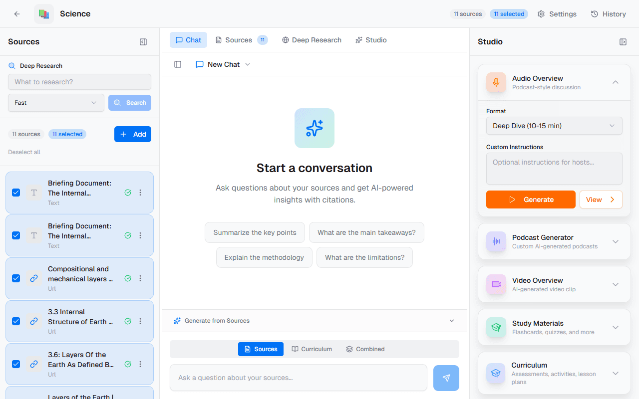
Task: Switch to the Deep Research tab
Action: (312, 40)
